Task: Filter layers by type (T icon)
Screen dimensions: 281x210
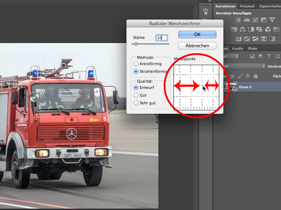Action: click(269, 56)
